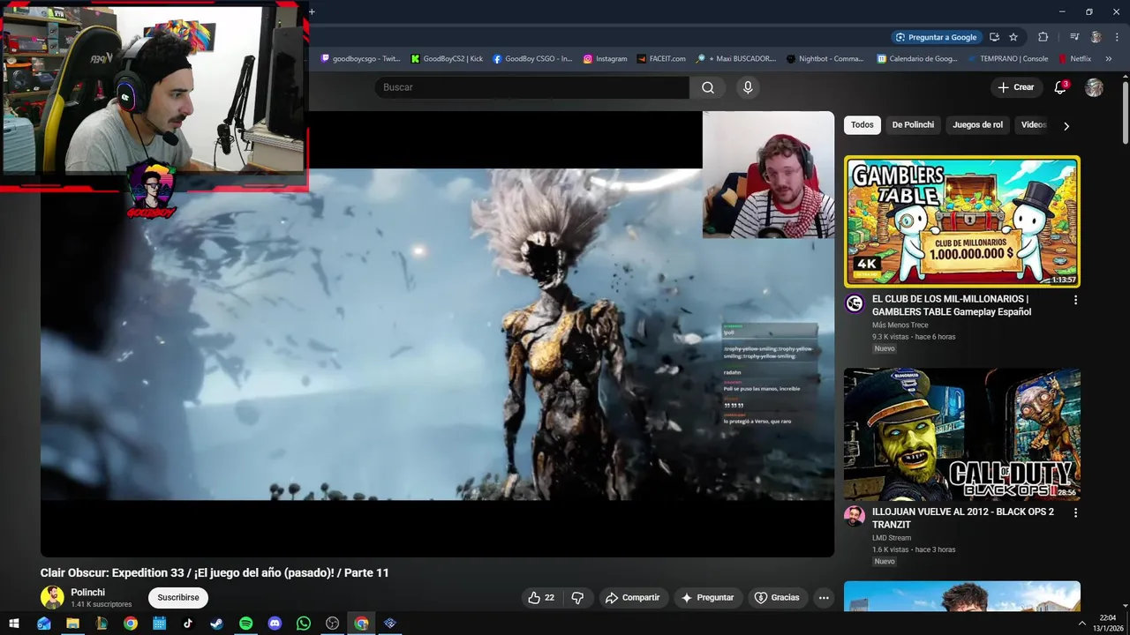Click the Buscar search field
1130x635 pixels.
pos(531,87)
